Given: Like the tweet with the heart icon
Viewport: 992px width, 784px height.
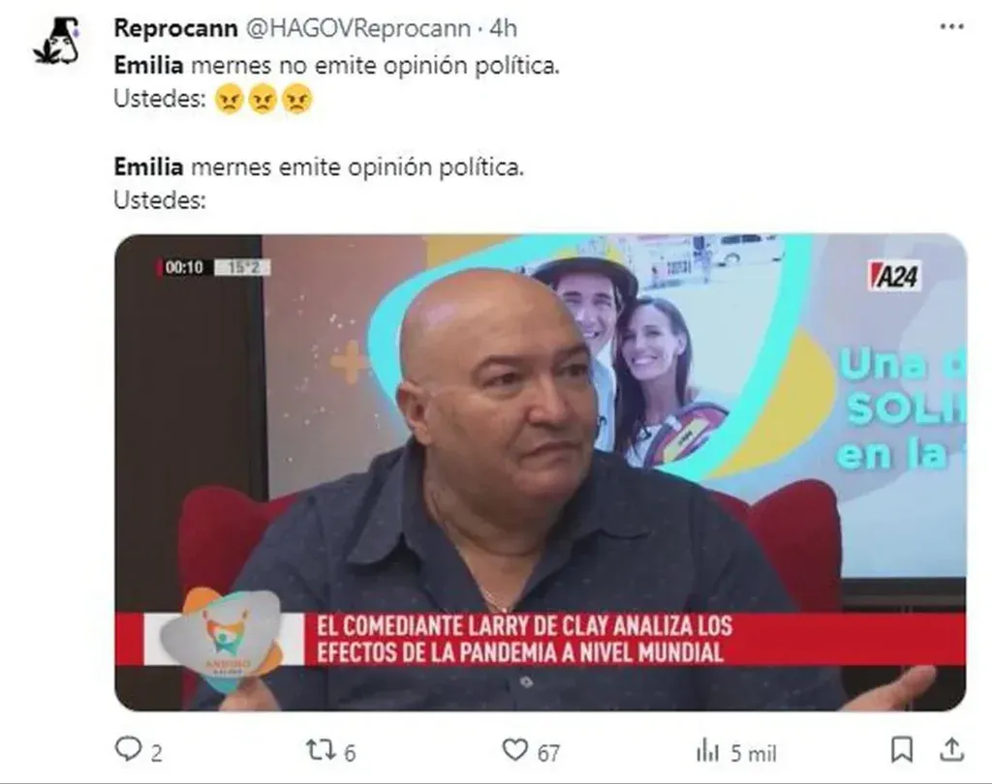Looking at the screenshot, I should coord(514,750).
